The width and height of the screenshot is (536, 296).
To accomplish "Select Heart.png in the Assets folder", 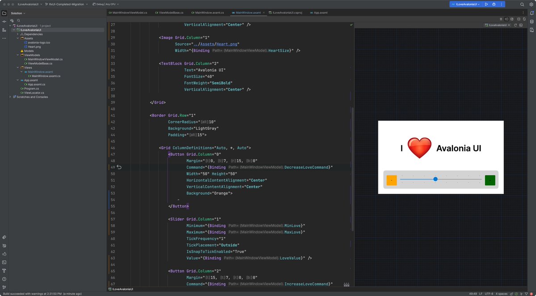I will [33, 46].
